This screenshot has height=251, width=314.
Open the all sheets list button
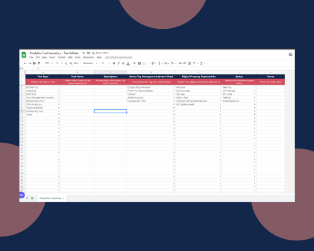(x=32, y=198)
